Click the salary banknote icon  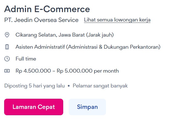click(7, 71)
